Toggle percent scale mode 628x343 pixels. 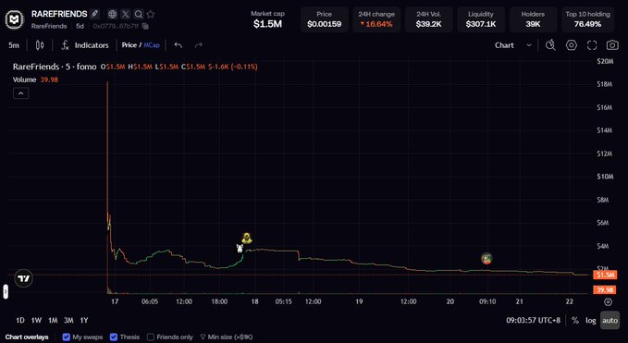575,320
